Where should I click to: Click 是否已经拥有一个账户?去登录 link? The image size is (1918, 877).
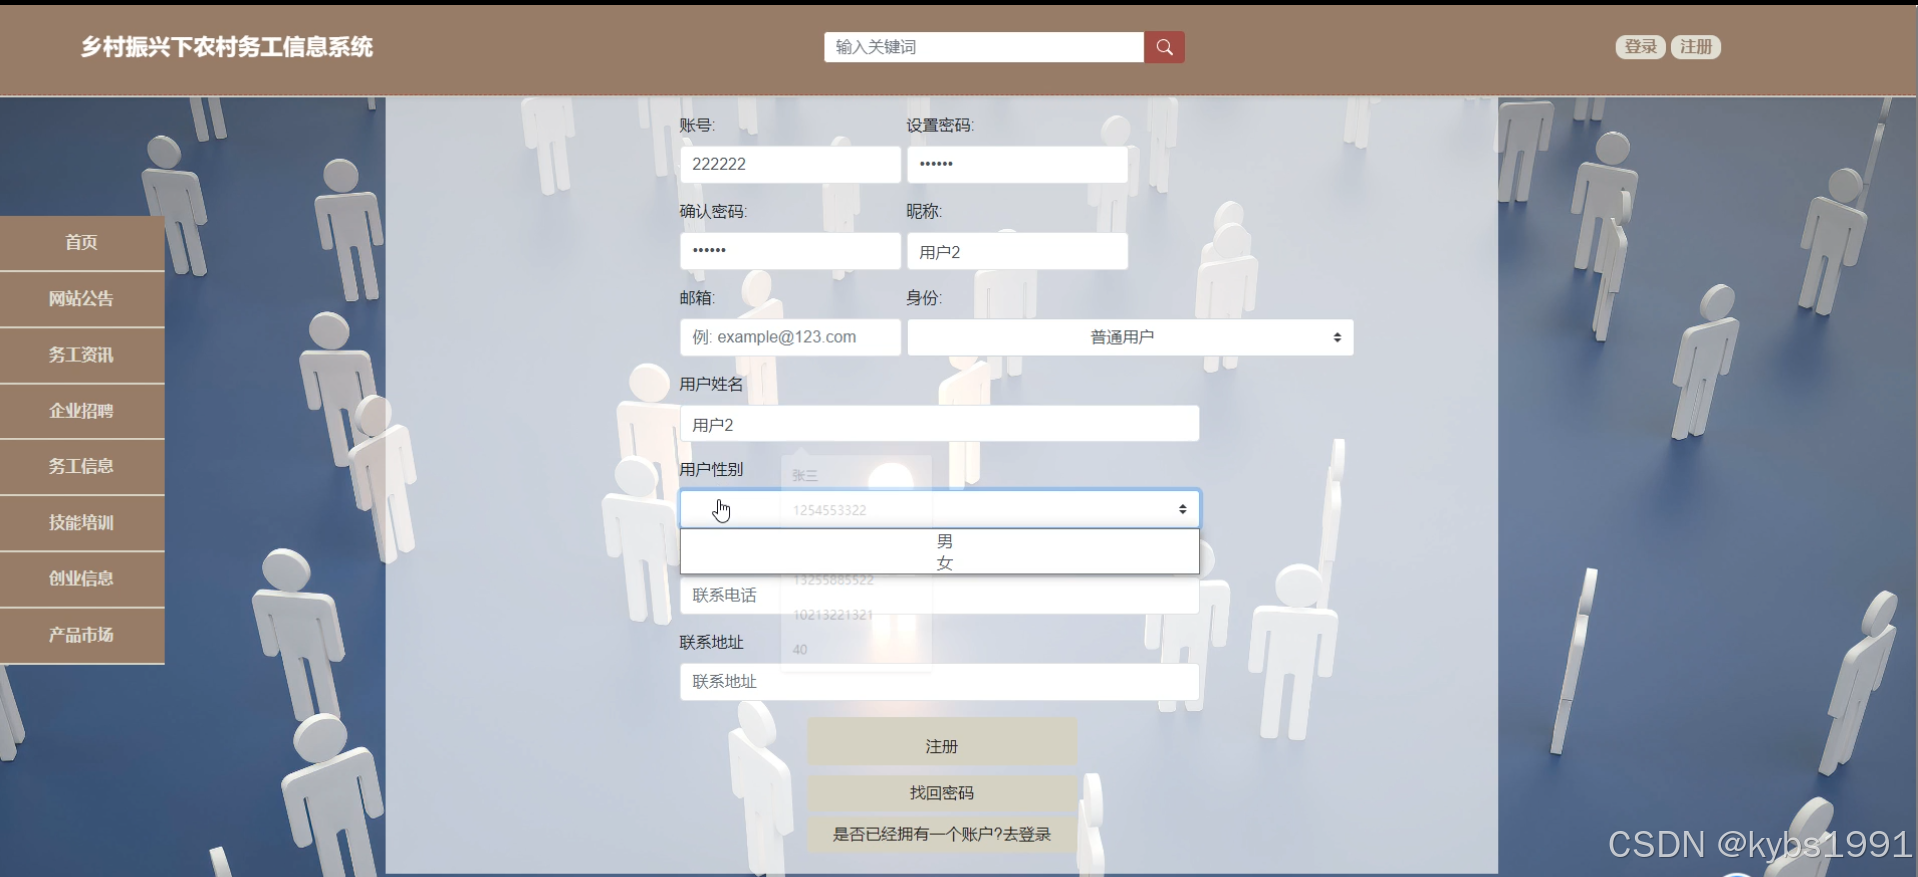pos(942,834)
